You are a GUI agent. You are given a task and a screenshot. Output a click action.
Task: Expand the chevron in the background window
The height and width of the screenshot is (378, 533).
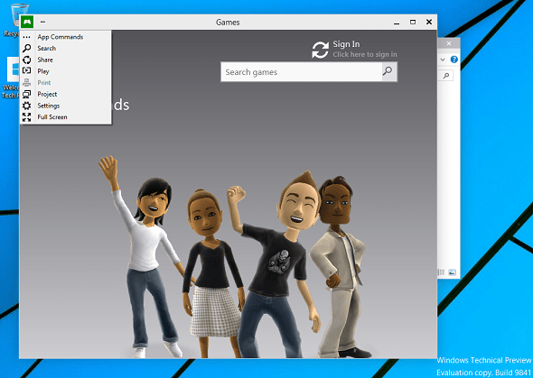click(443, 60)
